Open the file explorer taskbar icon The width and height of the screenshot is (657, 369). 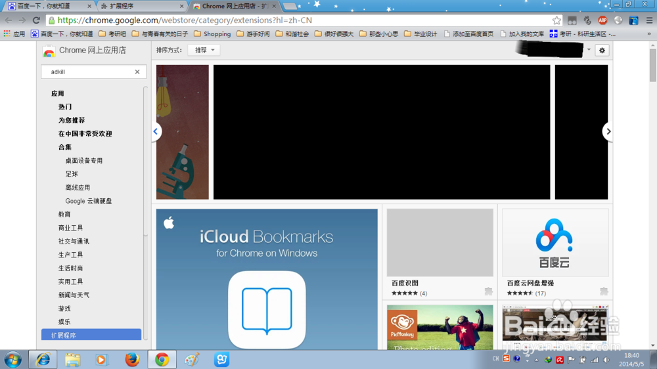[72, 360]
